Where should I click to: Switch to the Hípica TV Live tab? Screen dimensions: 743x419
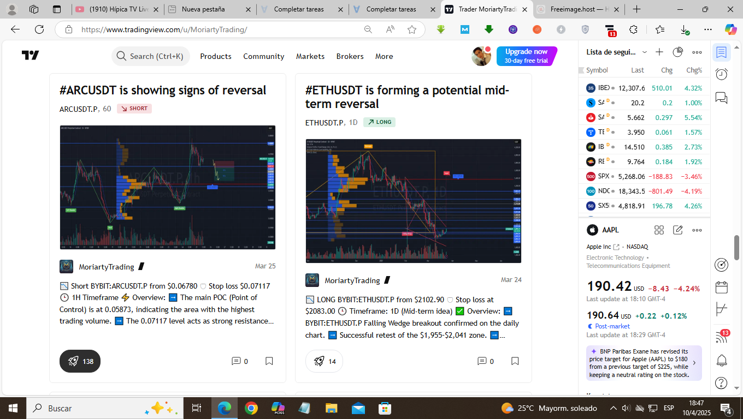(117, 9)
